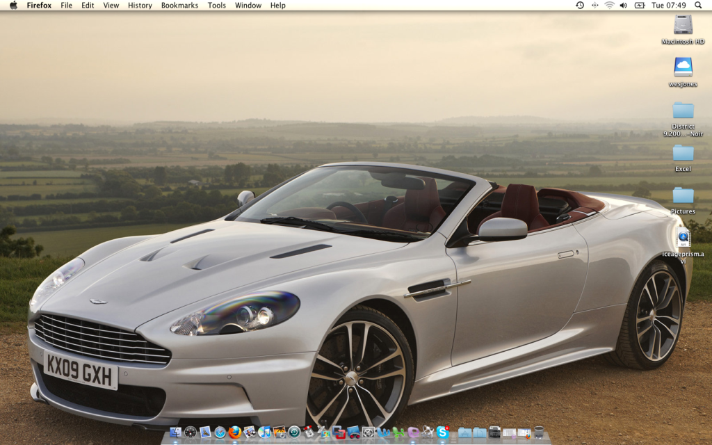The image size is (712, 445).
Task: Launch Dashboard gauge icon in Dock
Action: tap(191, 432)
